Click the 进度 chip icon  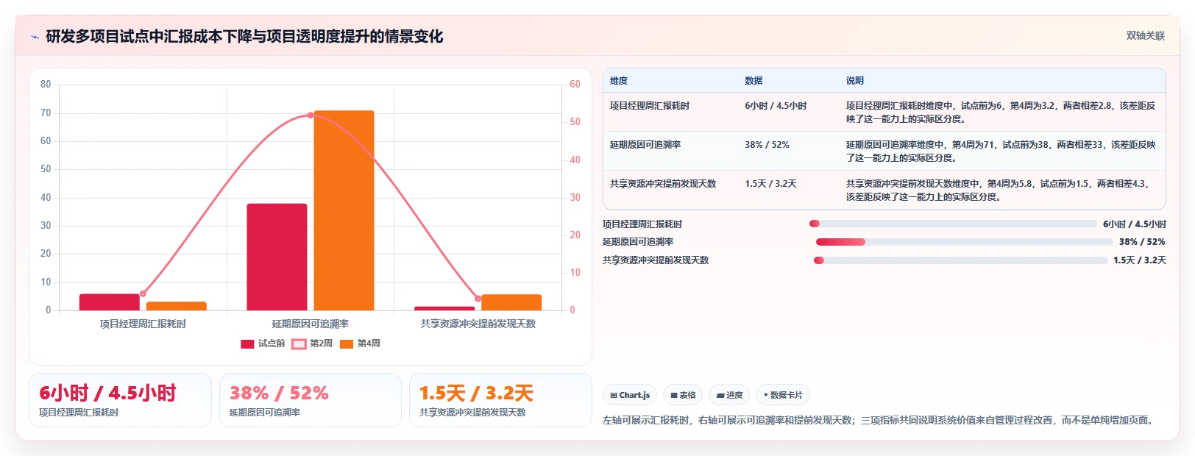[x=720, y=395]
